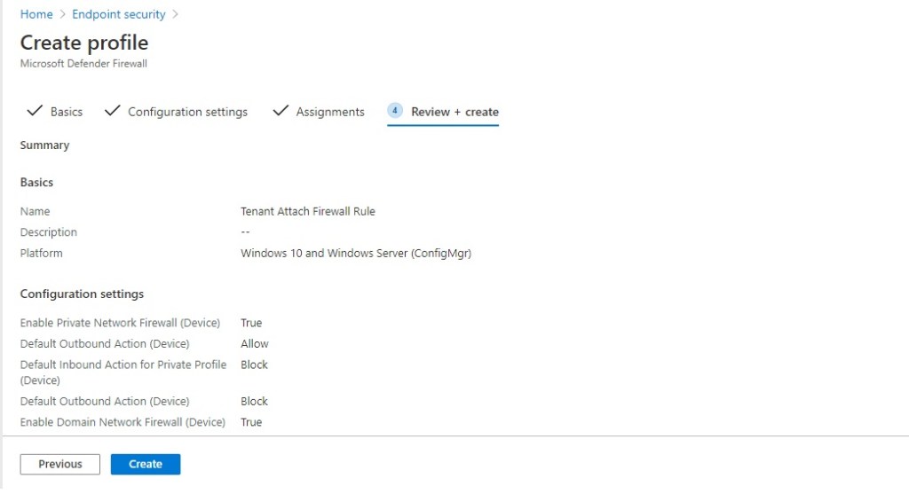Image resolution: width=909 pixels, height=494 pixels.
Task: Switch to the Assignments step tab
Action: tap(330, 112)
